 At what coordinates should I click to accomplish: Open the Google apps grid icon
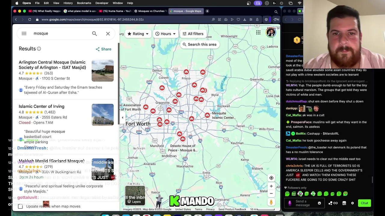[x=258, y=32]
